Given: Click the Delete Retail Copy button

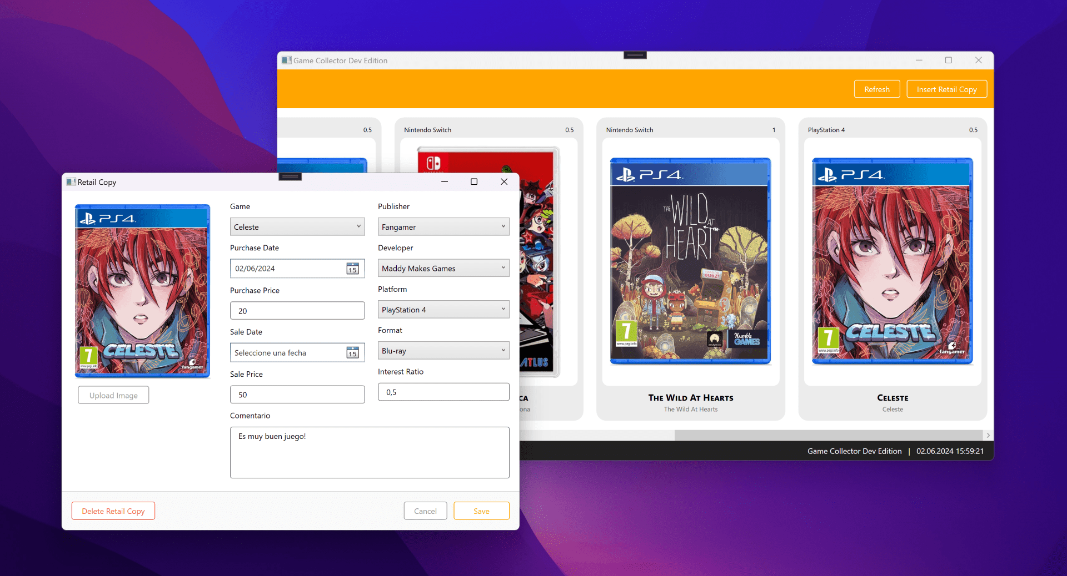Looking at the screenshot, I should (113, 511).
